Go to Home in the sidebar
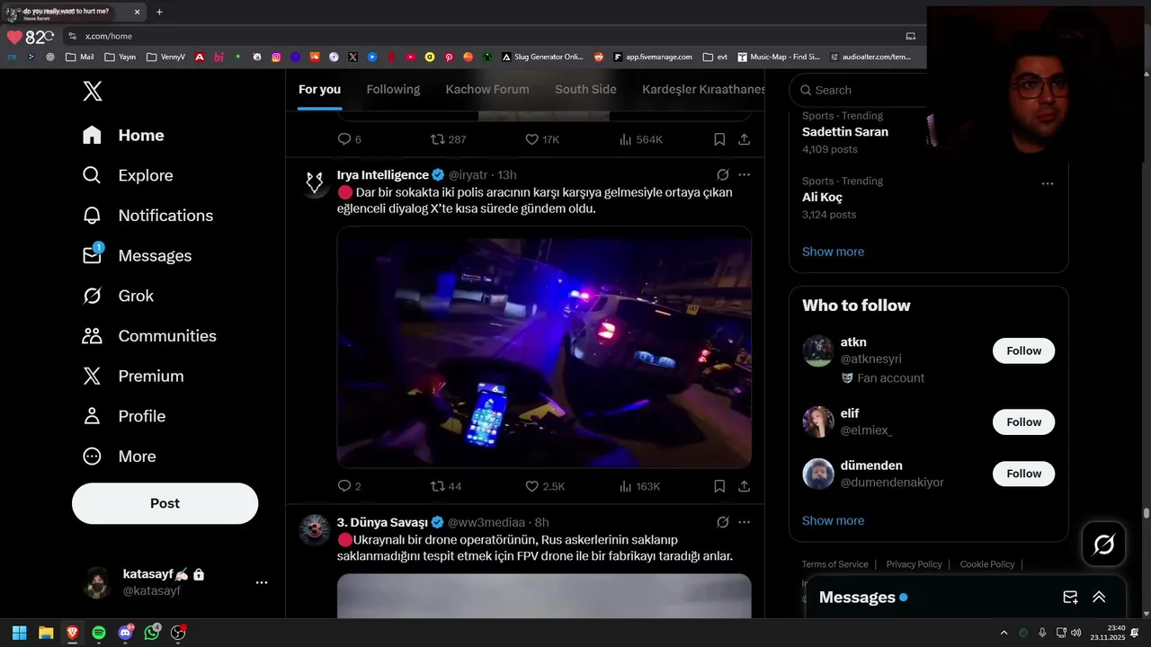 pos(123,136)
